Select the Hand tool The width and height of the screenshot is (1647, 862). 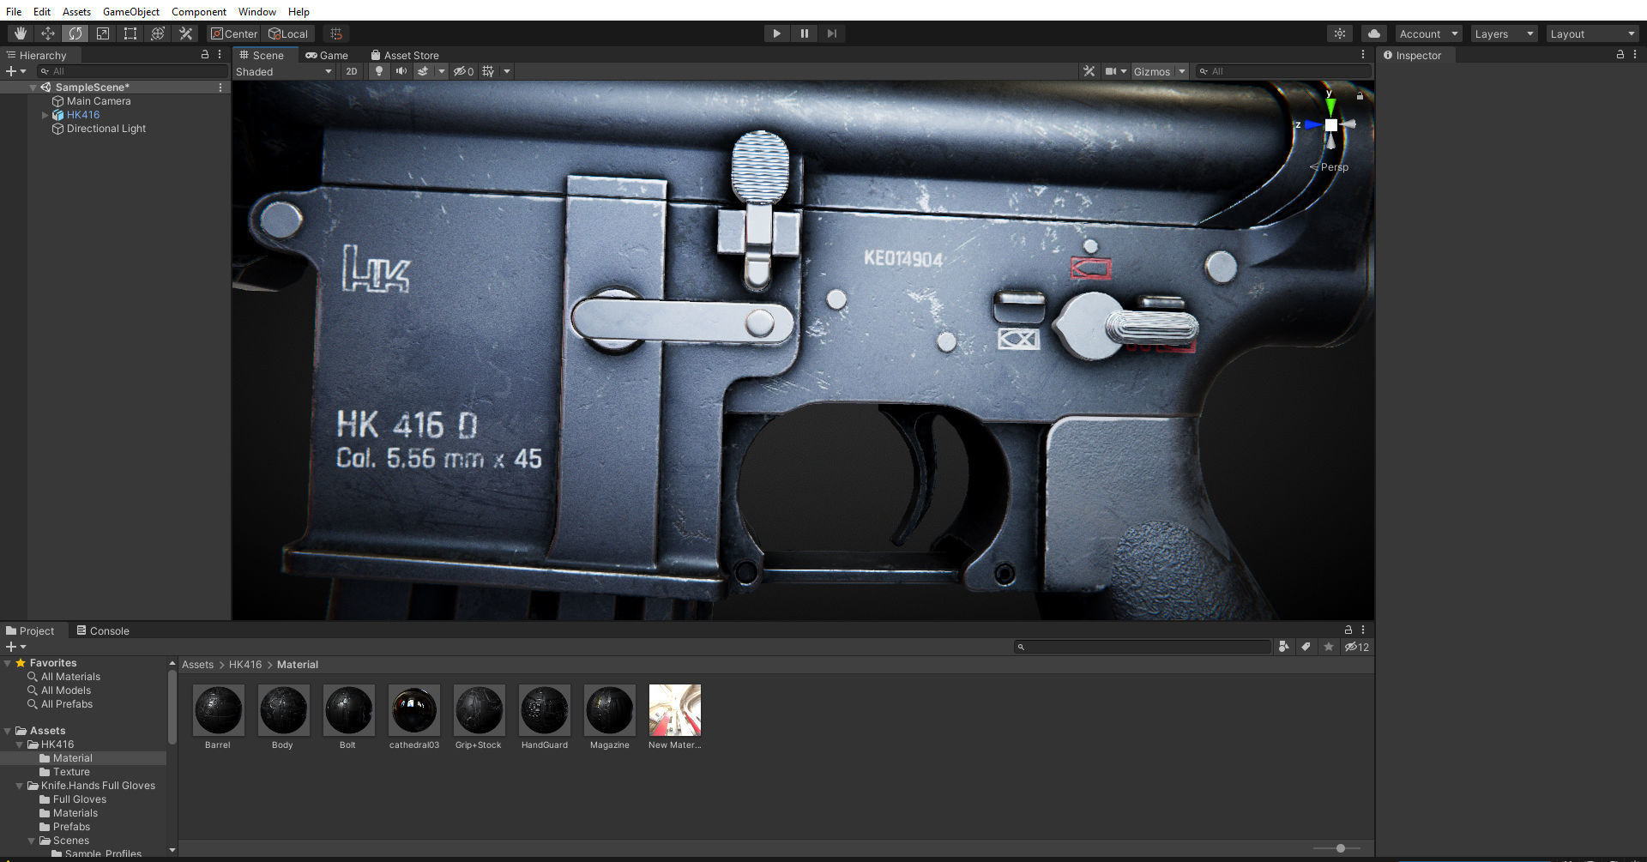click(x=20, y=33)
